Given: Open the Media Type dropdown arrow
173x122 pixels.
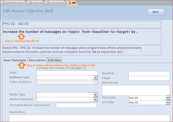Looking at the screenshot, I should 95,95.
